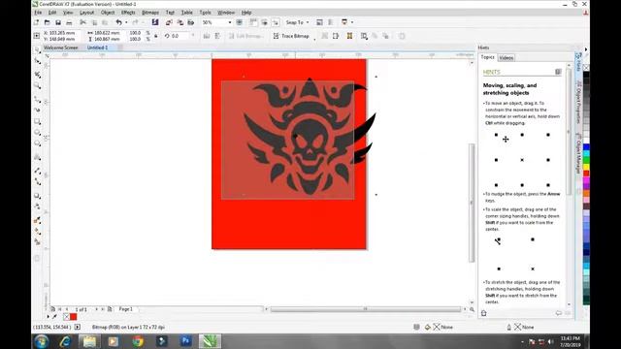Toggle the lock ratio padlock

tap(156, 36)
